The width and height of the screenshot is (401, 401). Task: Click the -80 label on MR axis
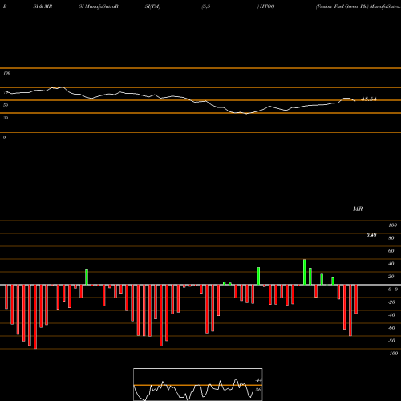391,341
